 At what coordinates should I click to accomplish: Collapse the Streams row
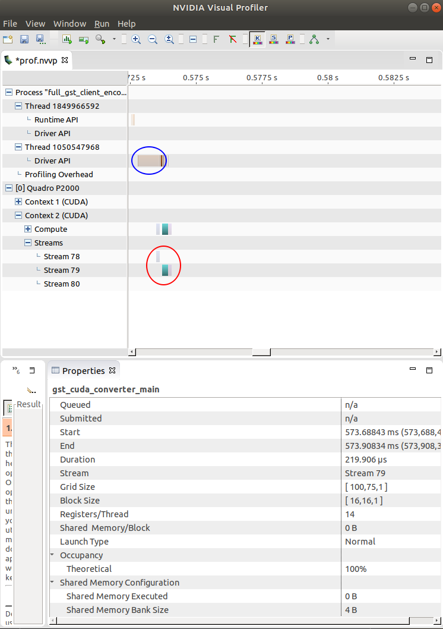pyautogui.click(x=28, y=243)
